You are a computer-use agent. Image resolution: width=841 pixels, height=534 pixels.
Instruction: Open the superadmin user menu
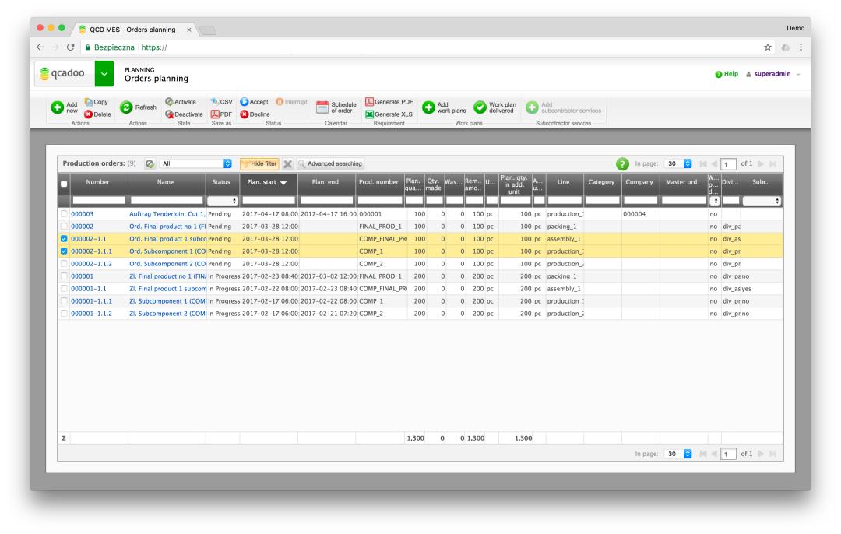771,72
